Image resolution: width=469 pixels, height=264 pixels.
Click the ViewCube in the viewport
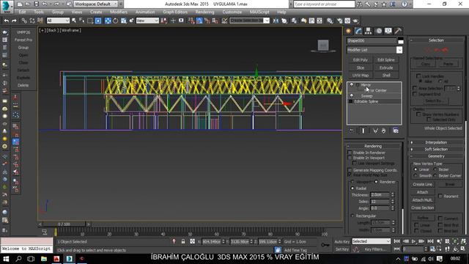[323, 45]
